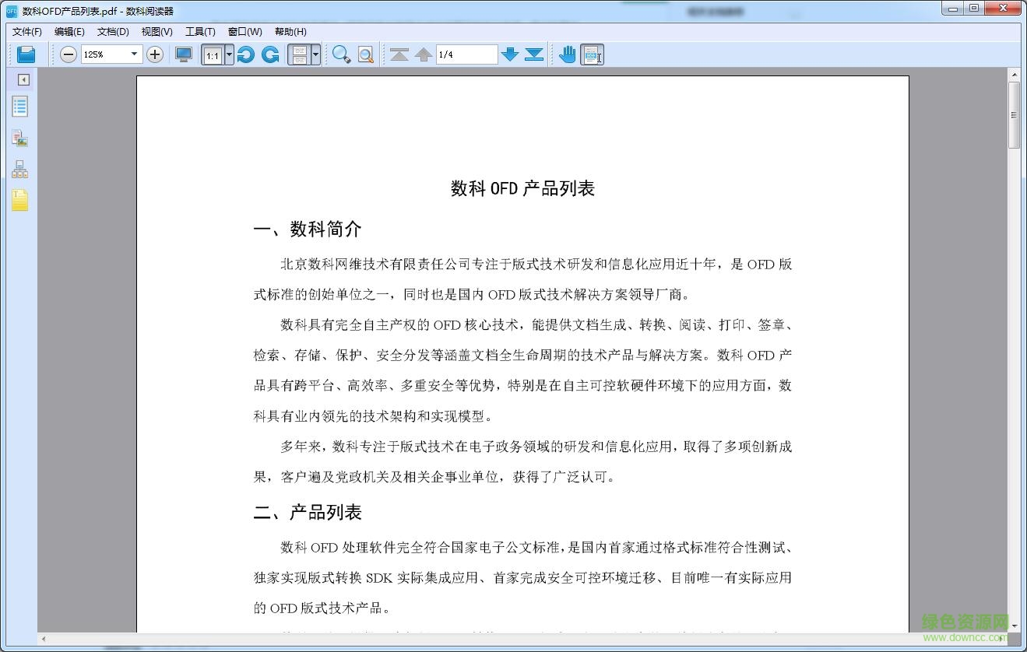Open the zoom percentage dropdown
The image size is (1027, 652).
click(x=133, y=54)
